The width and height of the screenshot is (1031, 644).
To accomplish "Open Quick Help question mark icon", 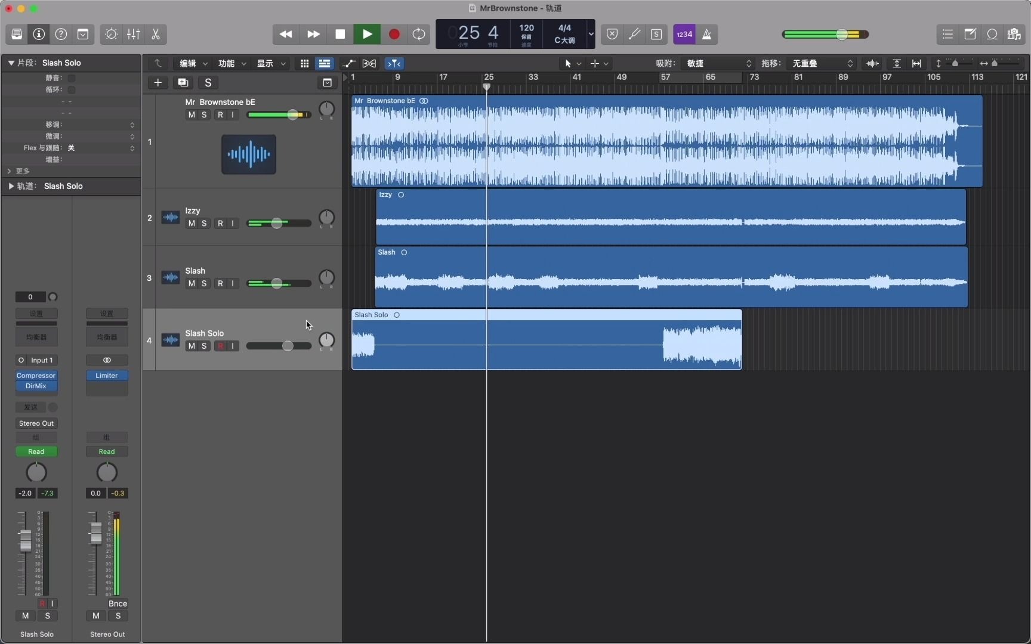I will click(61, 34).
